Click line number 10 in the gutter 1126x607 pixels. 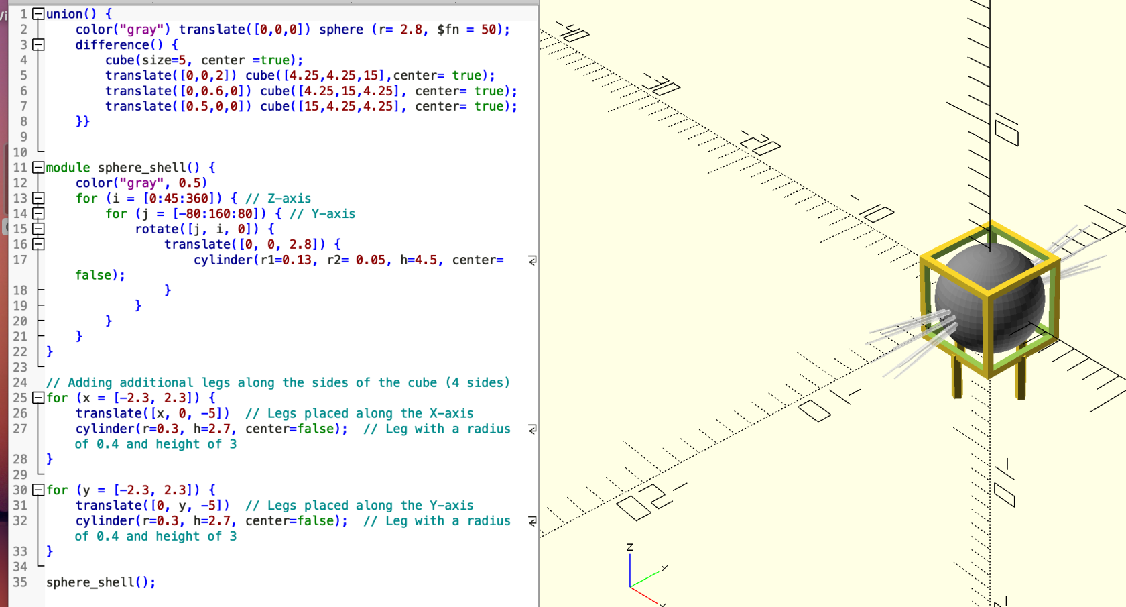(x=20, y=152)
